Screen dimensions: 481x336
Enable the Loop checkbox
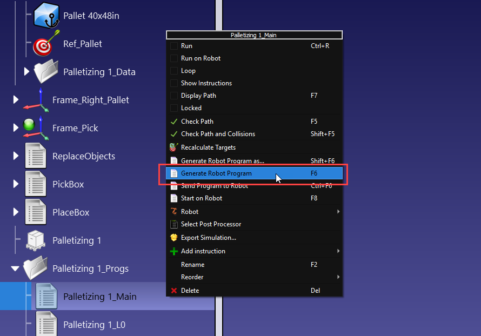(x=173, y=71)
